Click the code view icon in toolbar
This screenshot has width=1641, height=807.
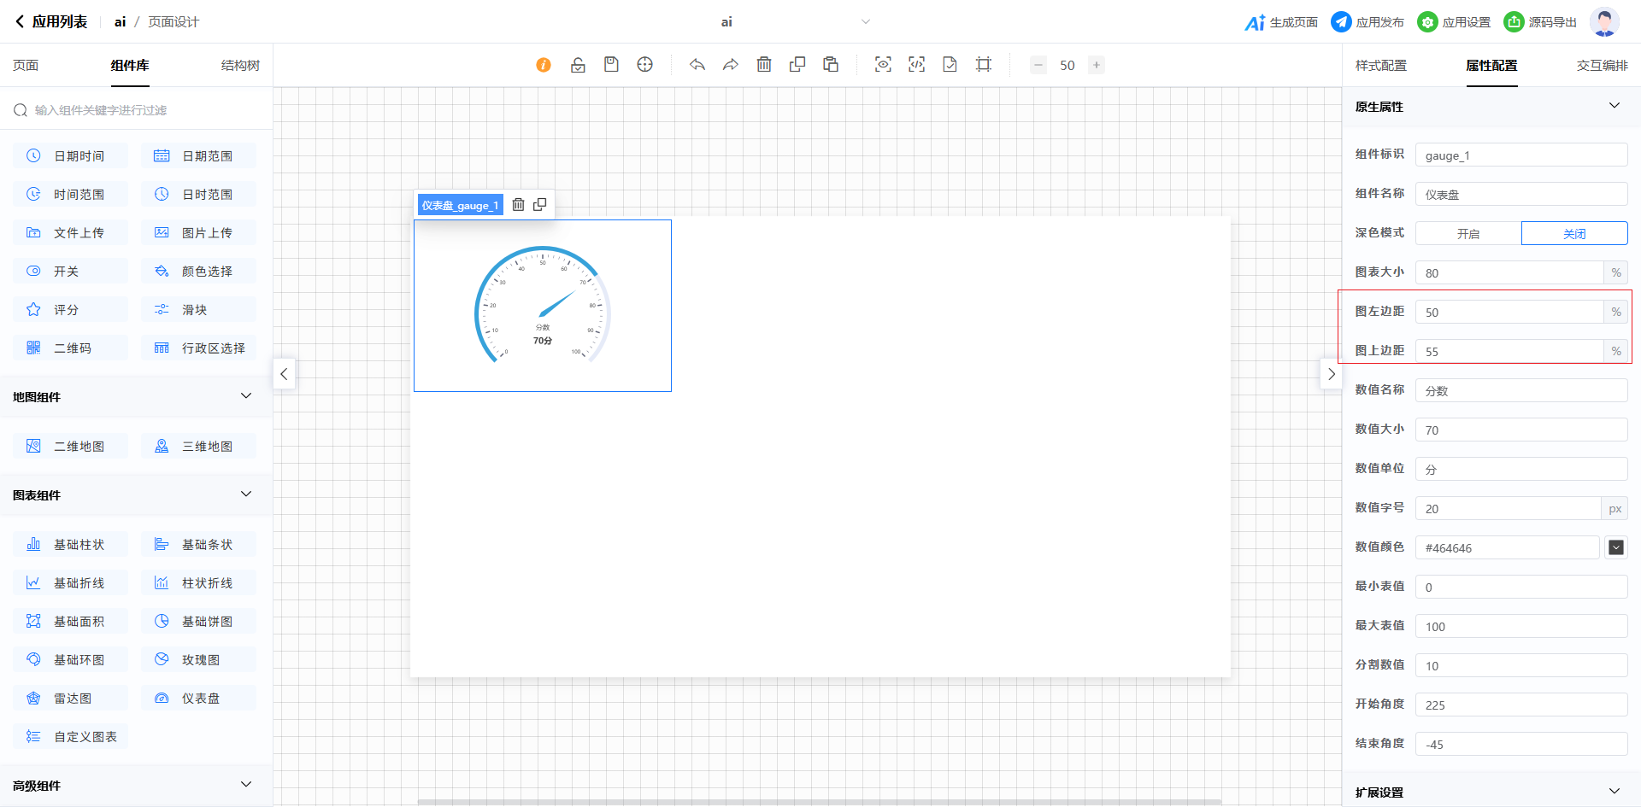tap(916, 65)
